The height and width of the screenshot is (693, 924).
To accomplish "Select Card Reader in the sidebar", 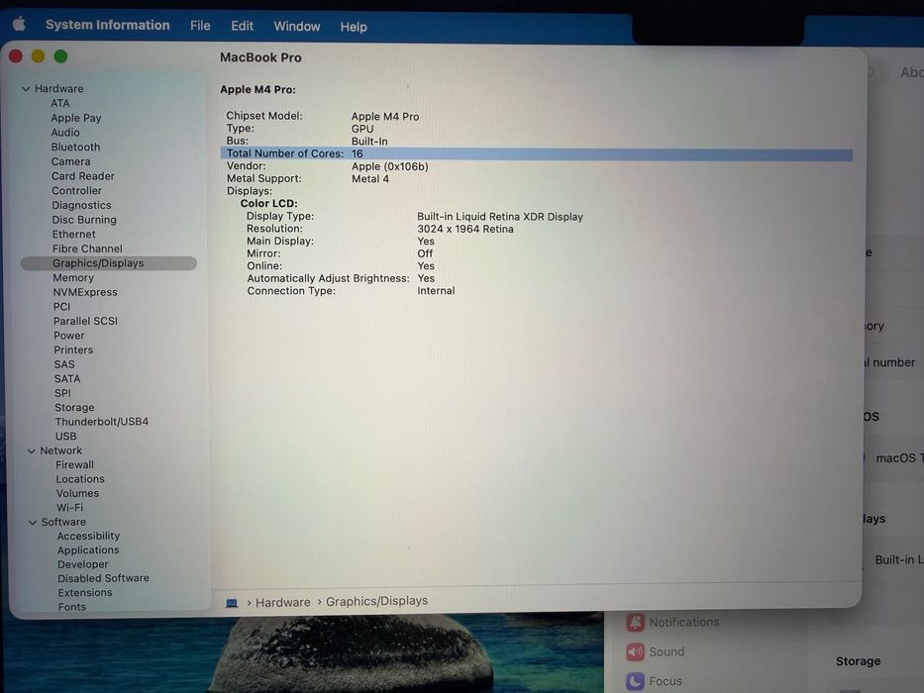I will 83,176.
